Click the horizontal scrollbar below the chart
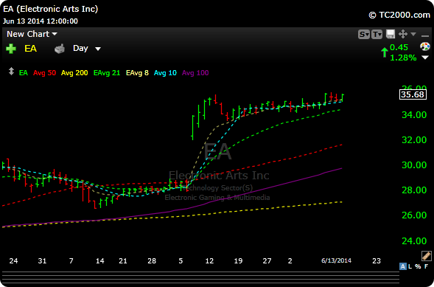 click(x=200, y=278)
